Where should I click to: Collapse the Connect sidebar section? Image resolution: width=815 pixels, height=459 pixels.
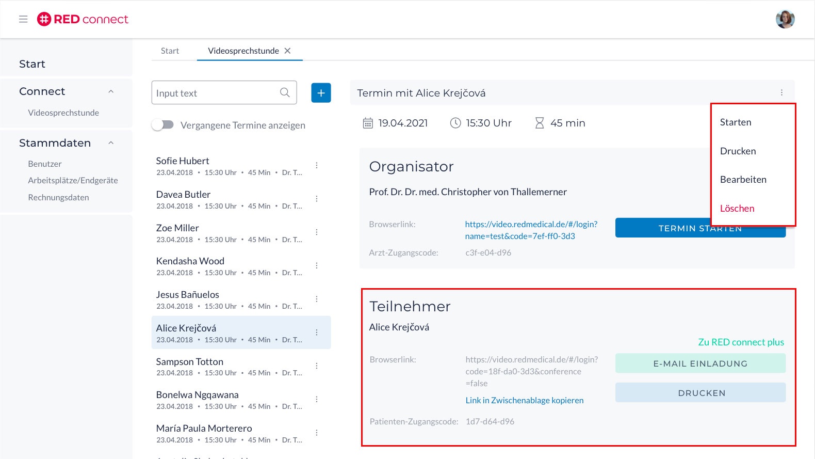[111, 91]
